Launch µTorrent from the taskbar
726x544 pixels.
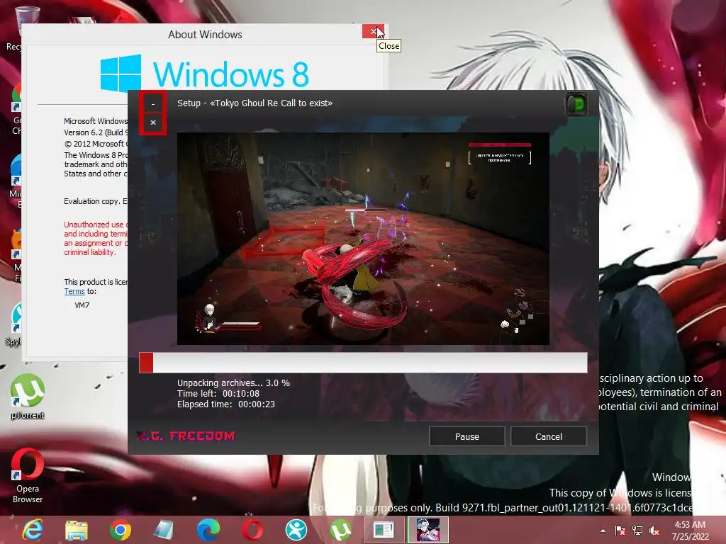tap(340, 530)
